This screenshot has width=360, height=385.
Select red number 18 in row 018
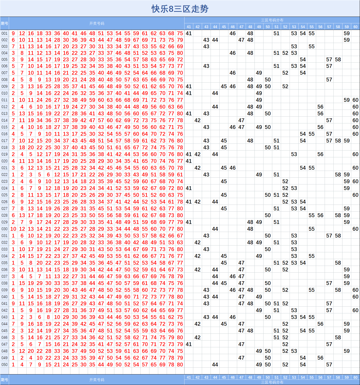point(22,148)
